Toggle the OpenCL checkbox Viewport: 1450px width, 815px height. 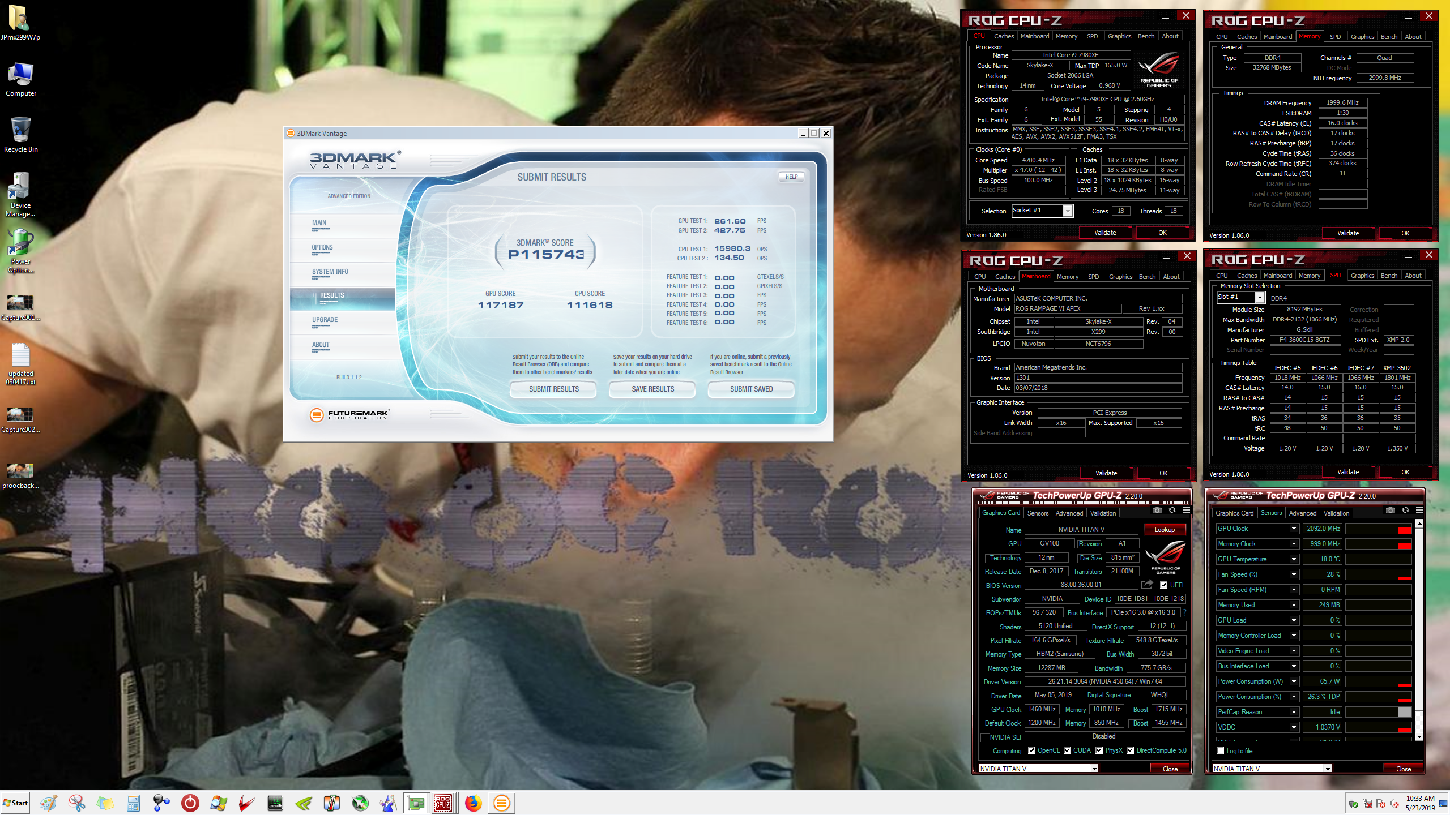[x=1032, y=750]
